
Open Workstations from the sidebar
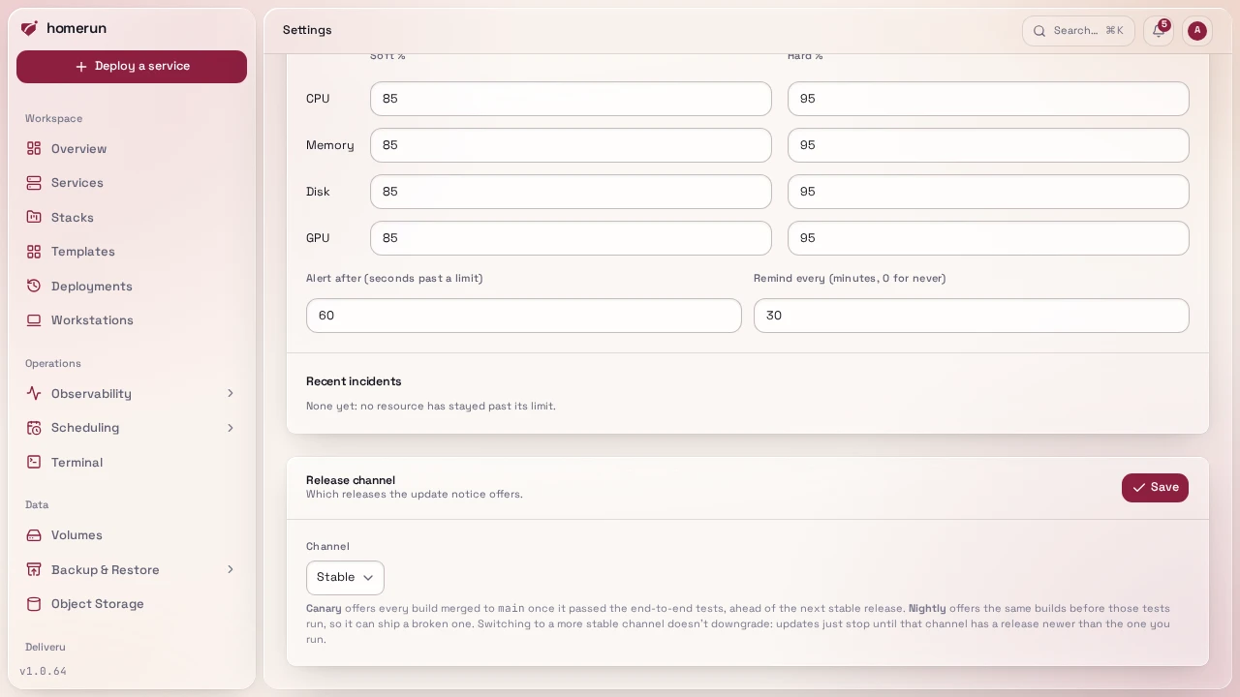coord(132,320)
